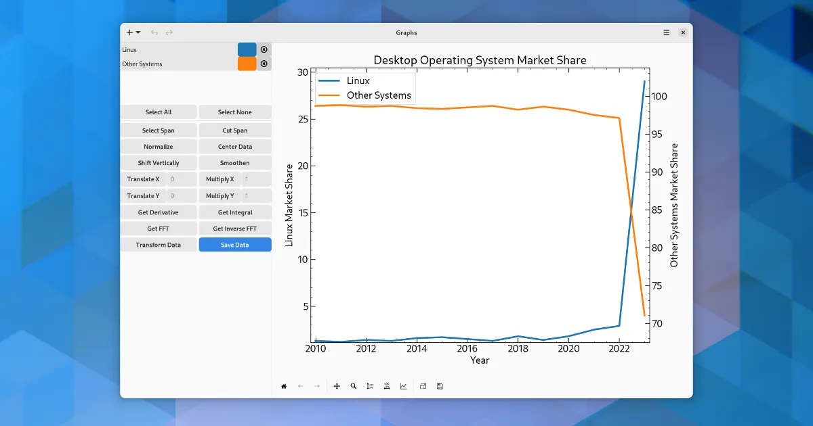Open the subplot layout icon in the toolbar
This screenshot has width=813, height=426.
(422, 386)
